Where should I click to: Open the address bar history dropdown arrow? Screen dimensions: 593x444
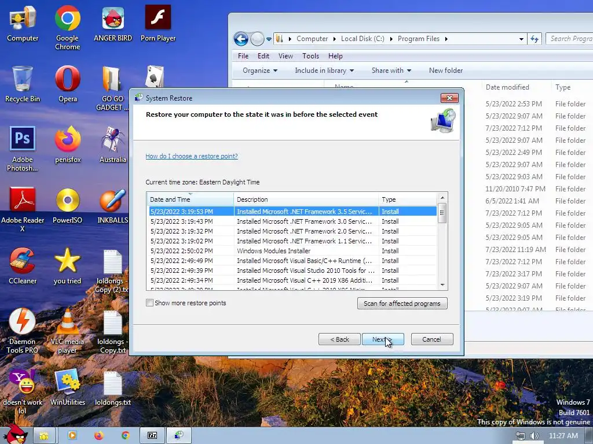click(x=521, y=39)
